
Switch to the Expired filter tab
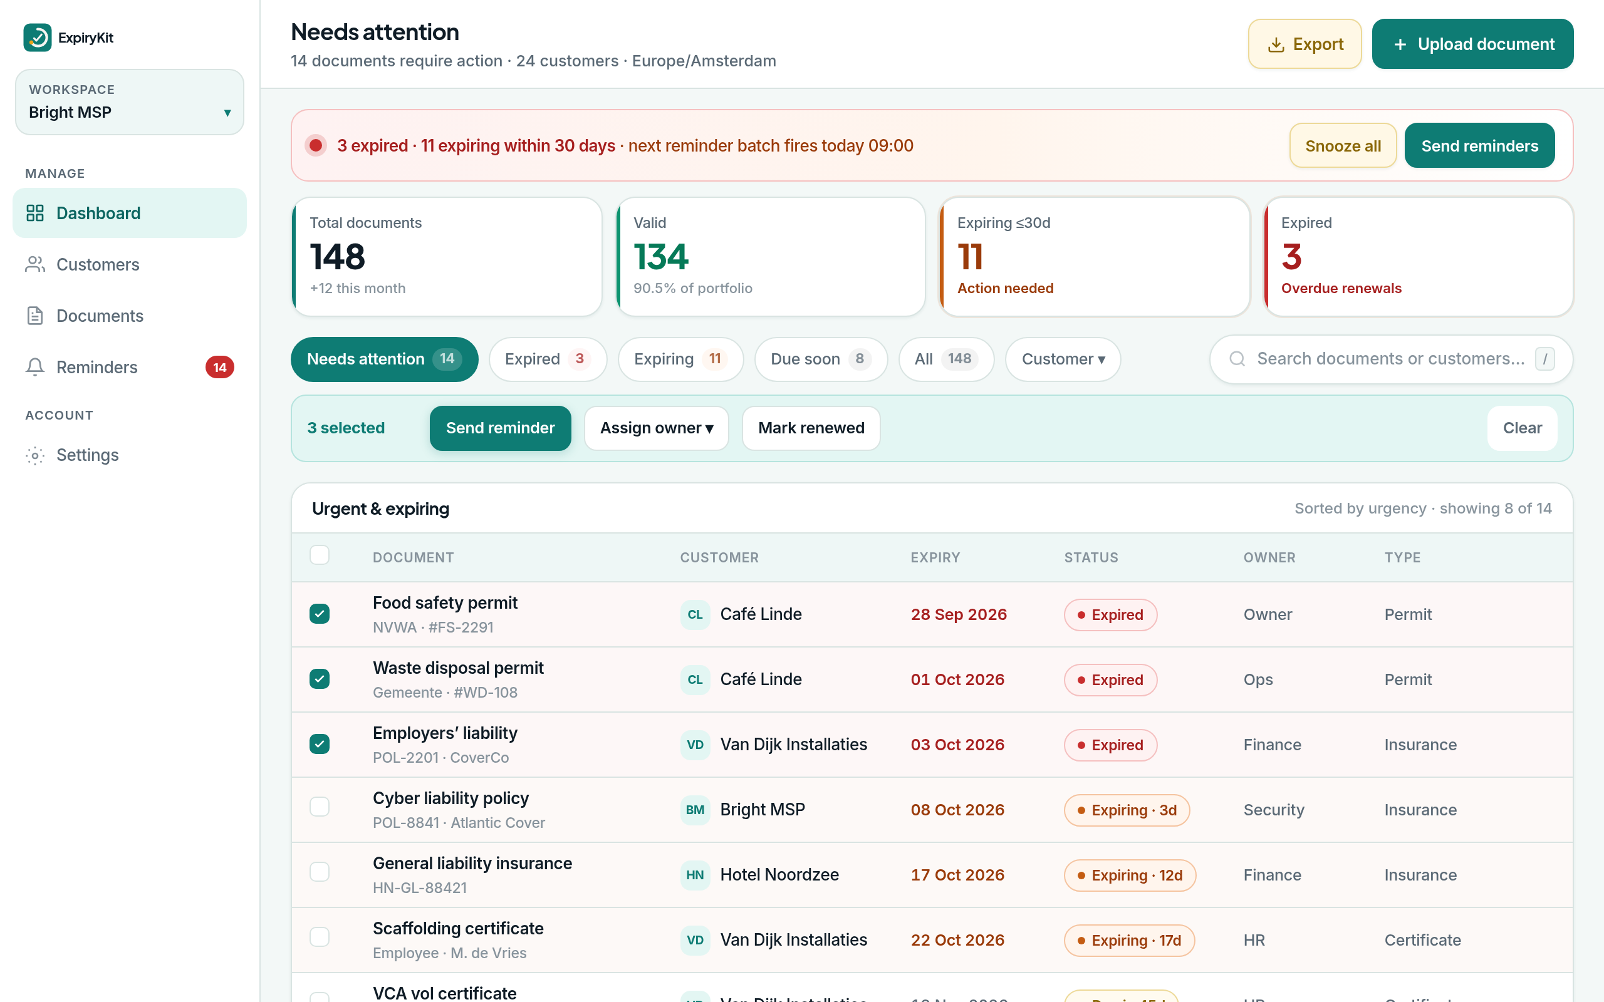[548, 358]
